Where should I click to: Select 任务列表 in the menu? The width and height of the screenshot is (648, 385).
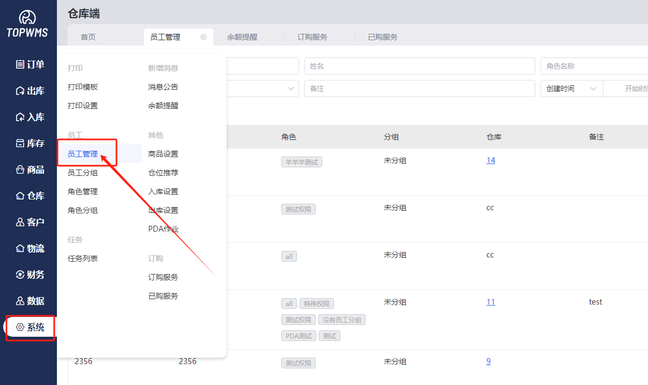coord(83,258)
